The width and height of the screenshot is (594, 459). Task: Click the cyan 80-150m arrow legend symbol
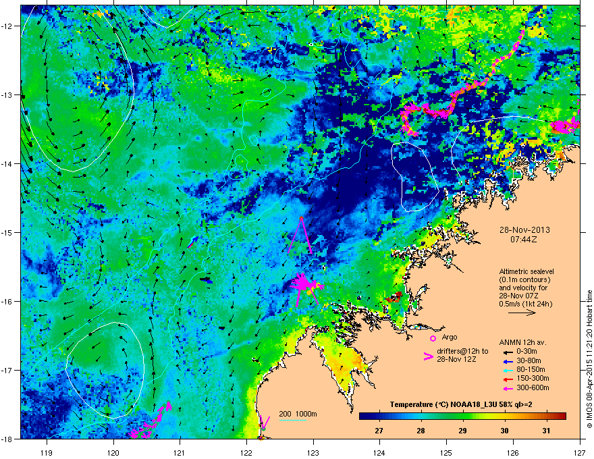pyautogui.click(x=508, y=370)
